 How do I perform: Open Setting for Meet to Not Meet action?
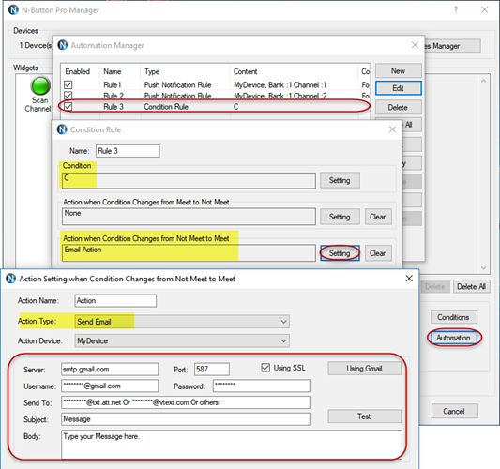[340, 217]
